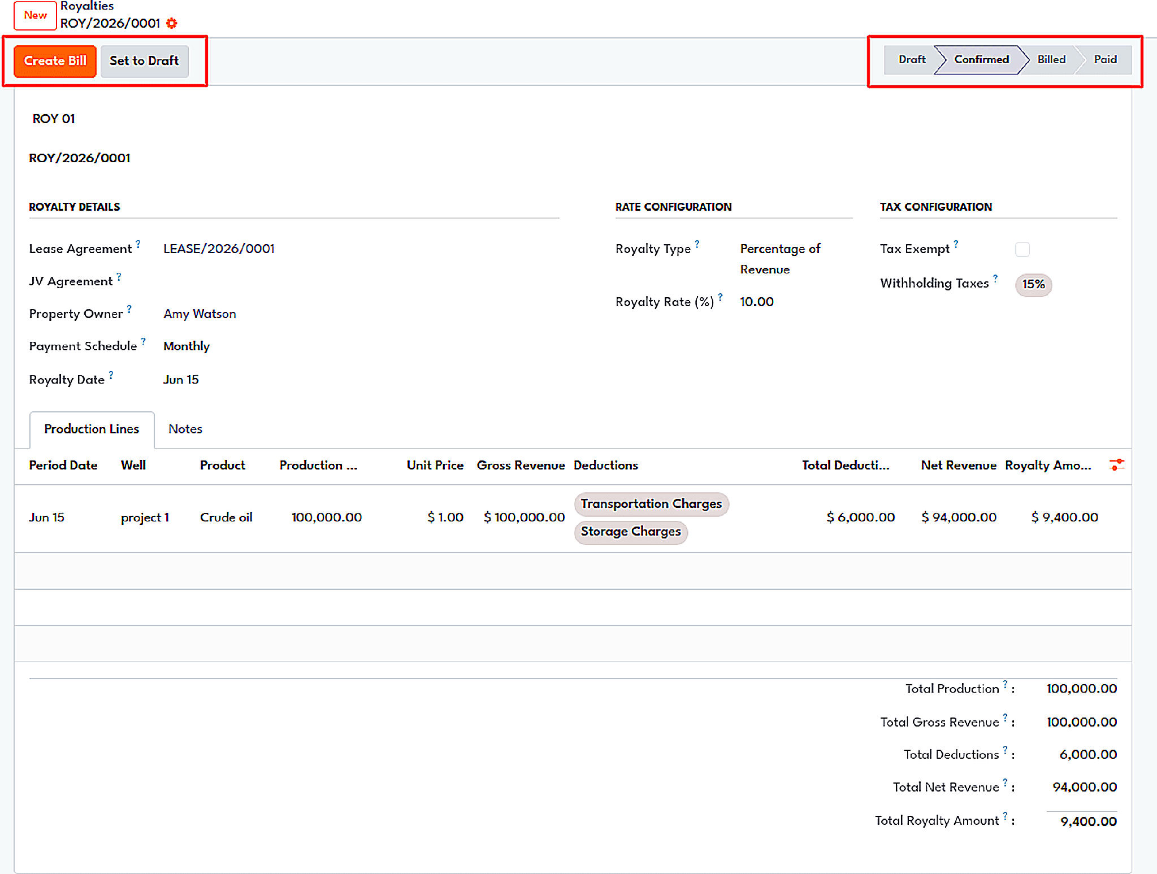Click the $ 9,400.00 royalty amount cell
This screenshot has height=874, width=1157.
[x=1064, y=518]
